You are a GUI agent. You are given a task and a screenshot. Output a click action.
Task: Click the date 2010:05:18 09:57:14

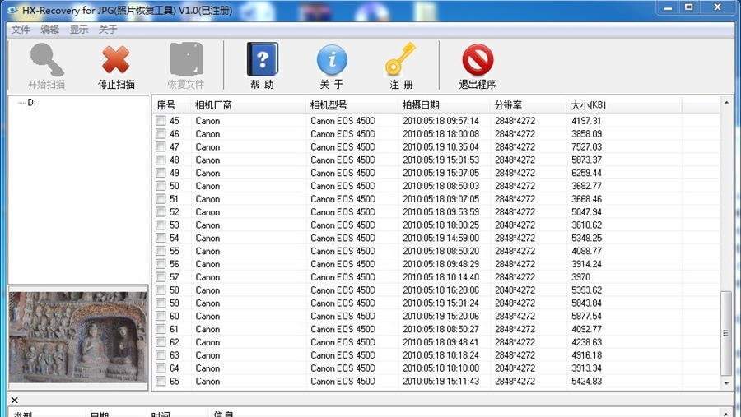[x=440, y=121]
